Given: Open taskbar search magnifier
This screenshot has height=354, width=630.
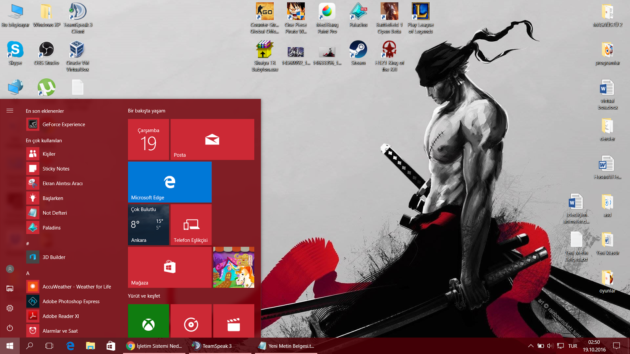Looking at the screenshot, I should click(30, 346).
